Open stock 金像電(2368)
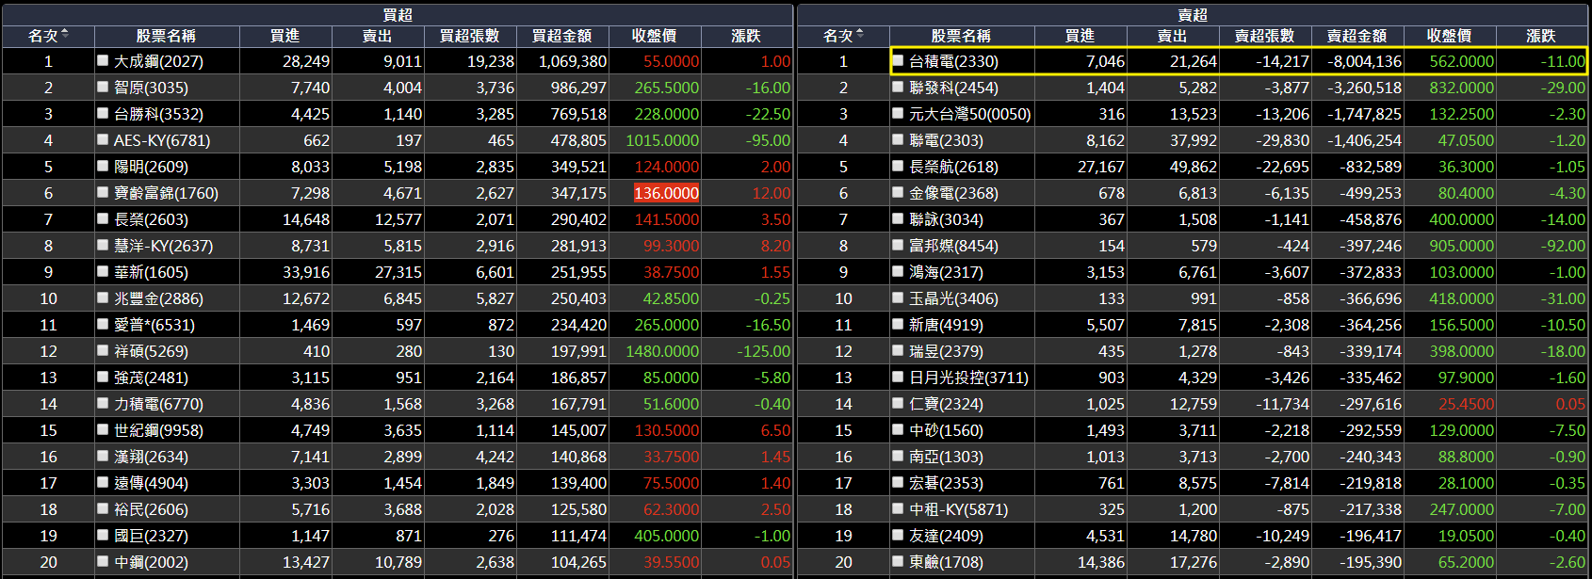The image size is (1592, 579). [953, 193]
